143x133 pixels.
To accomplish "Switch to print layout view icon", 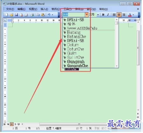I will coord(12,124).
